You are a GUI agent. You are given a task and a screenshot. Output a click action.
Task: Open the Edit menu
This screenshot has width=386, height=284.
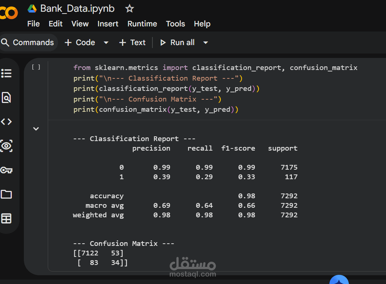coord(55,24)
